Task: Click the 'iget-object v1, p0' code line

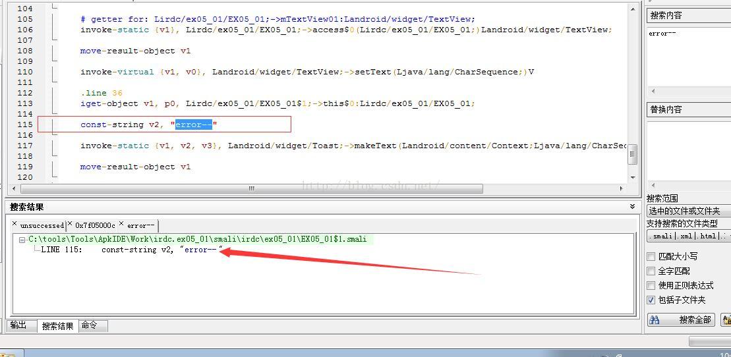Action: pyautogui.click(x=278, y=103)
